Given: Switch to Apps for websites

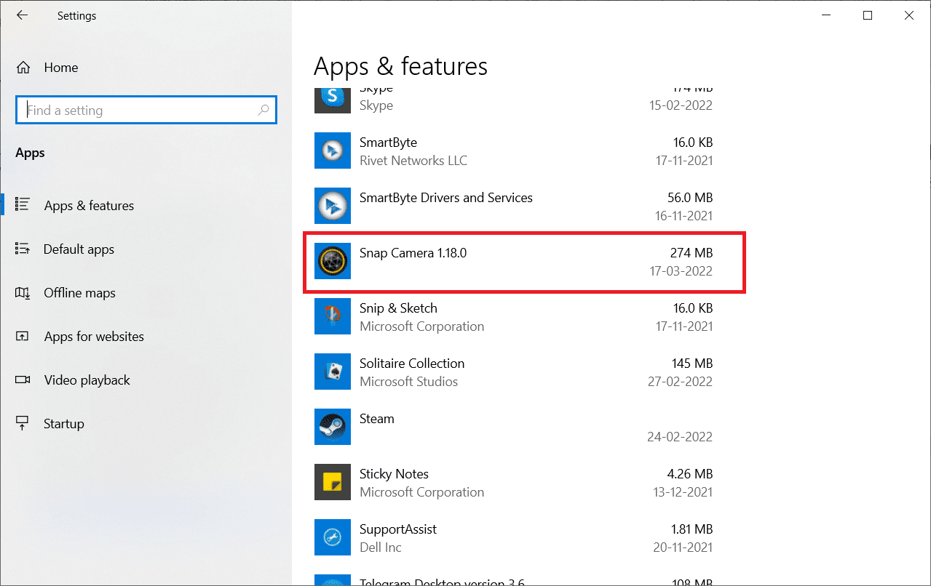Looking at the screenshot, I should (94, 337).
